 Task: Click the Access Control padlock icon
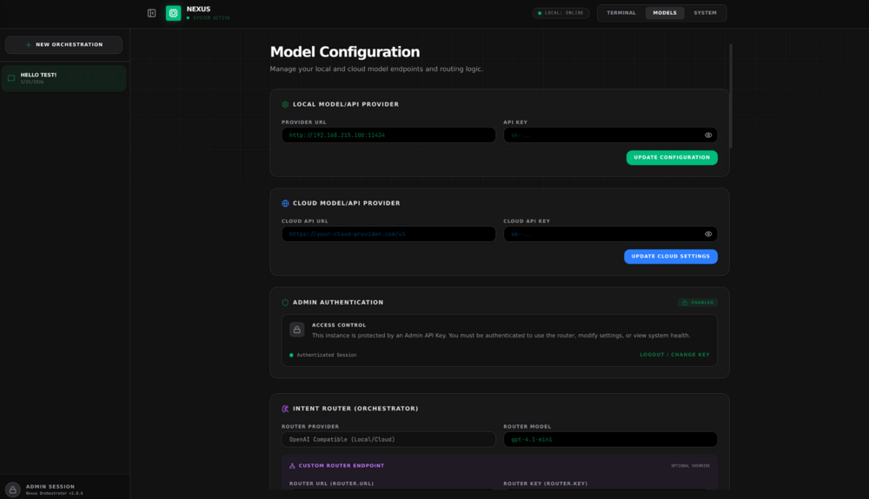(x=297, y=330)
